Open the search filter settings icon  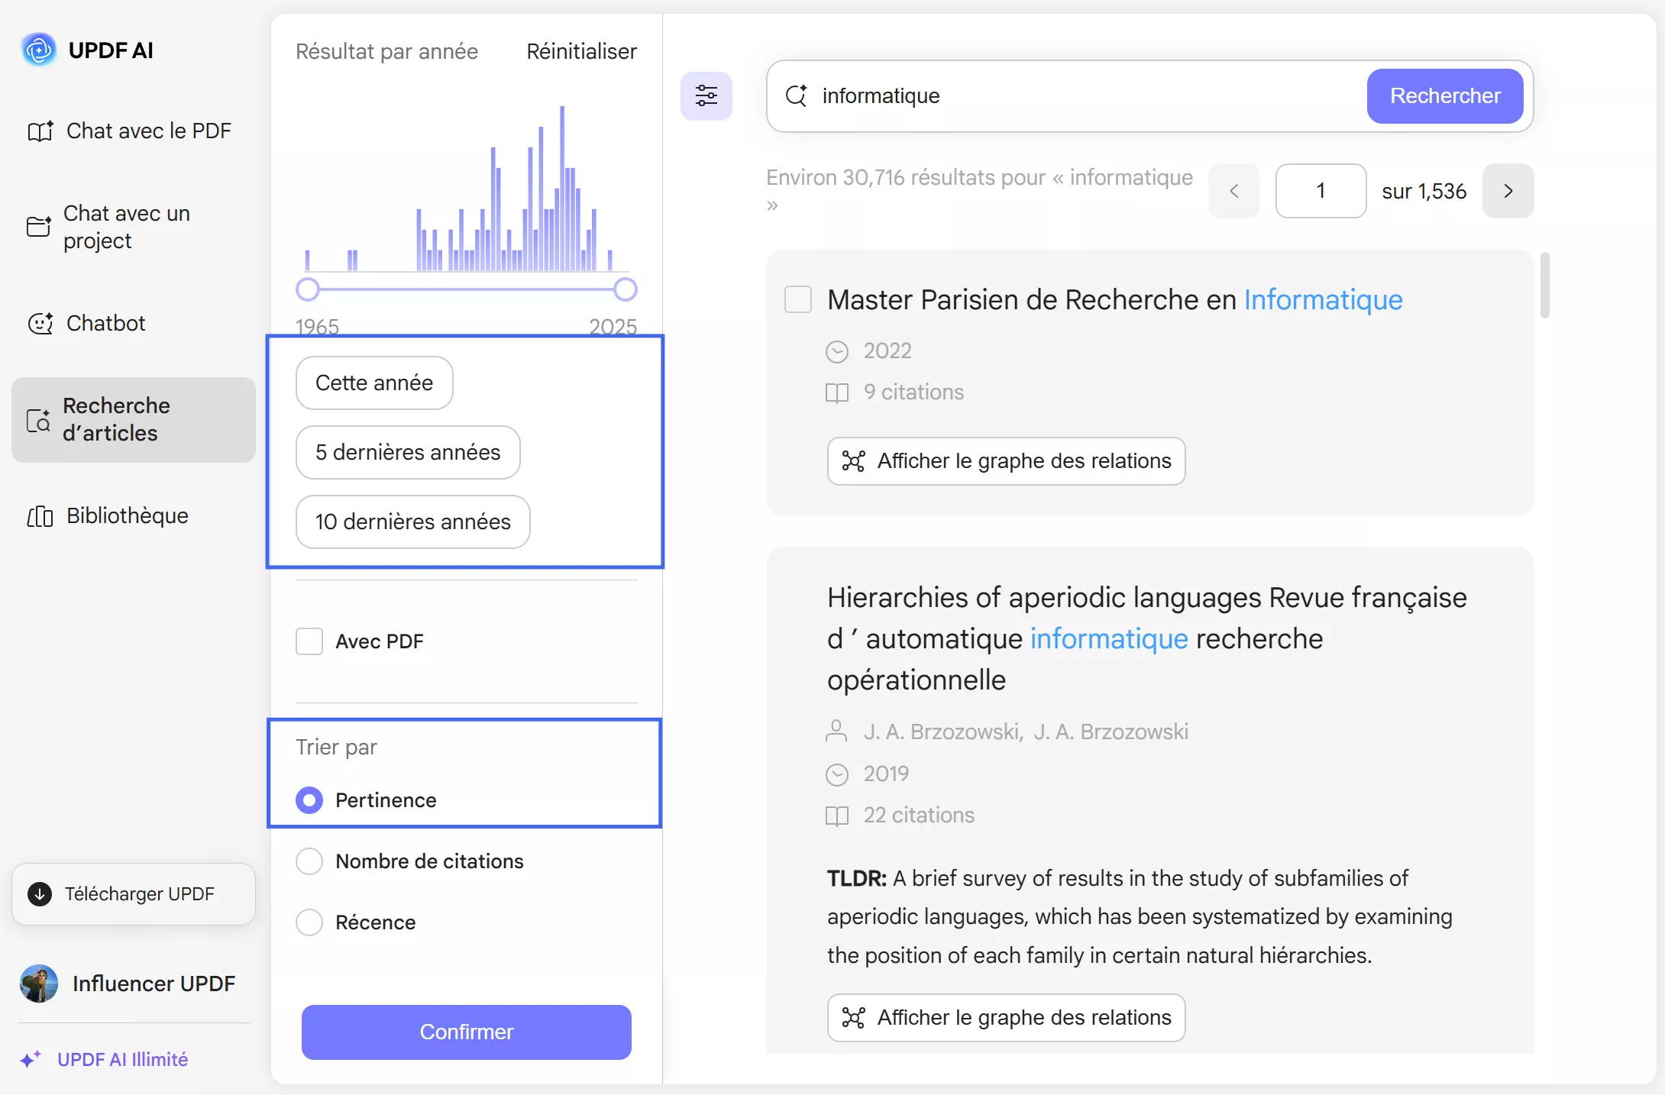coord(706,95)
